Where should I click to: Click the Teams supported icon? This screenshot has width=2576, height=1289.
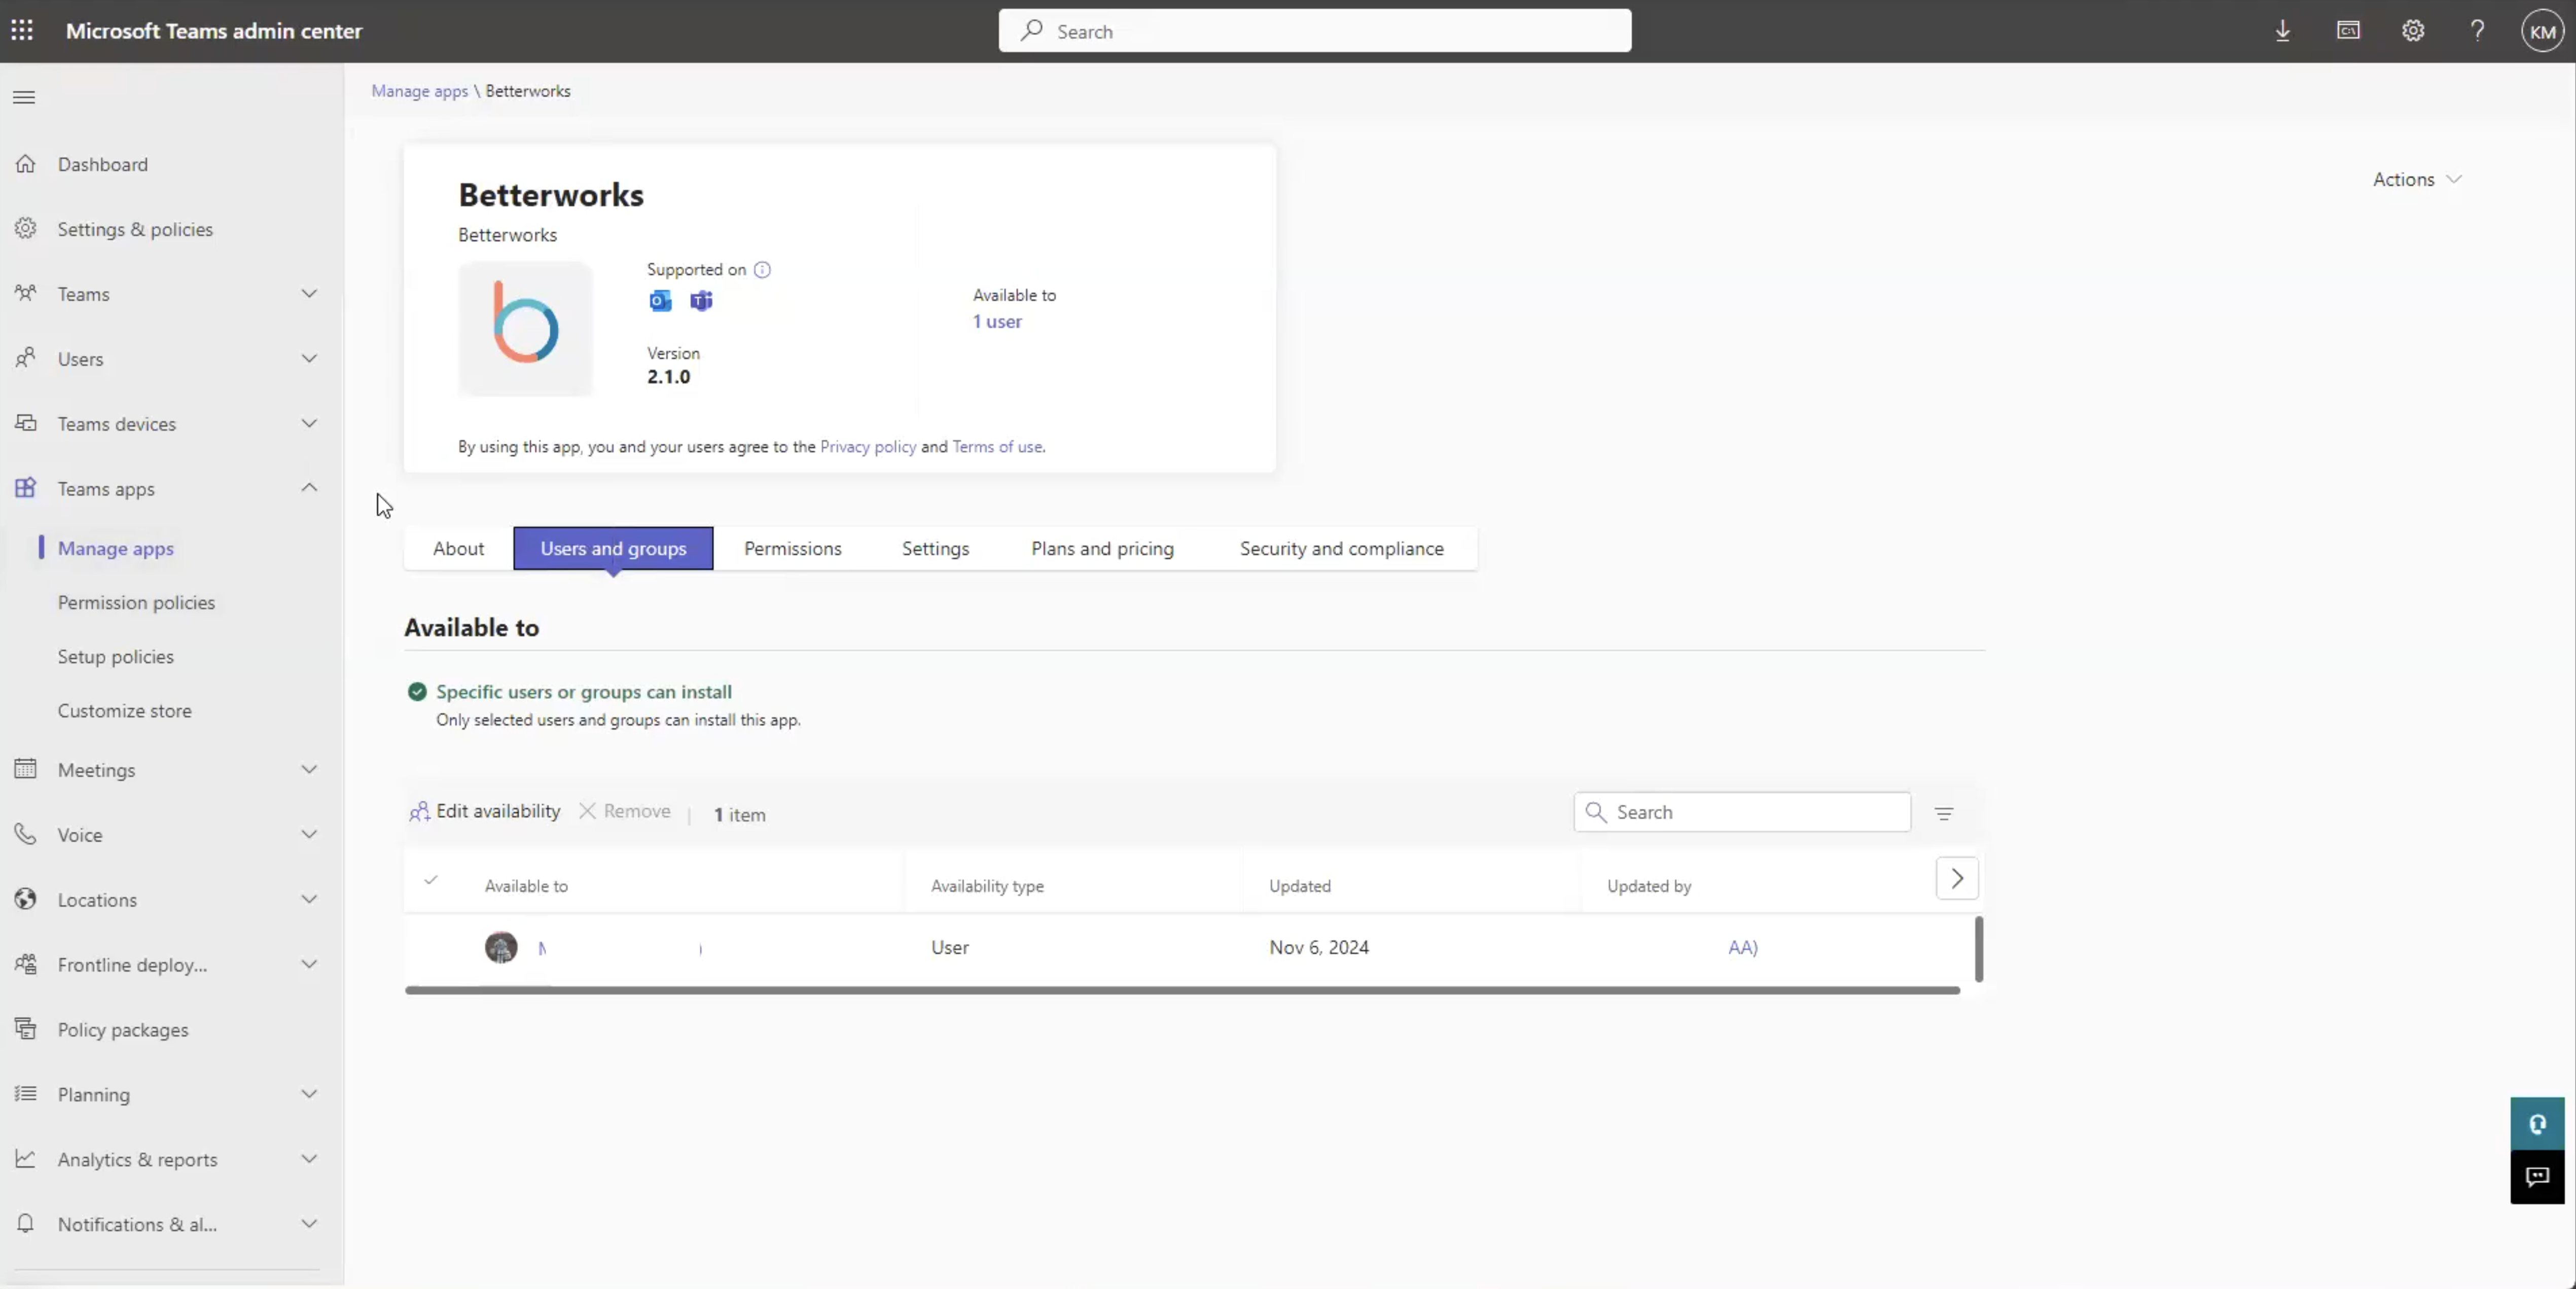point(701,301)
